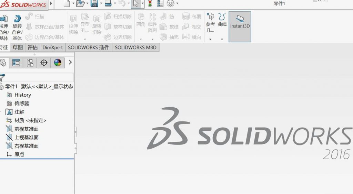Click the Save disk icon
This screenshot has height=194, width=353.
click(94, 3)
